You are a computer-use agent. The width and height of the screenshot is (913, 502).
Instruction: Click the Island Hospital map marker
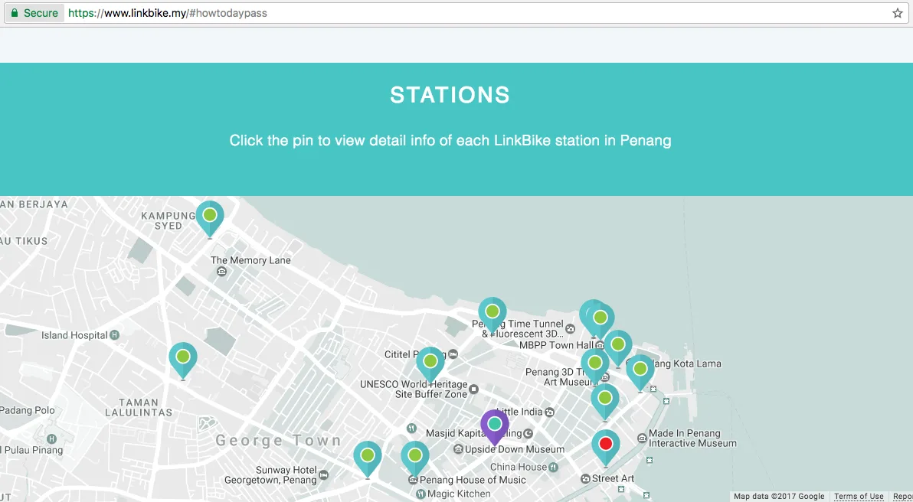(x=115, y=335)
